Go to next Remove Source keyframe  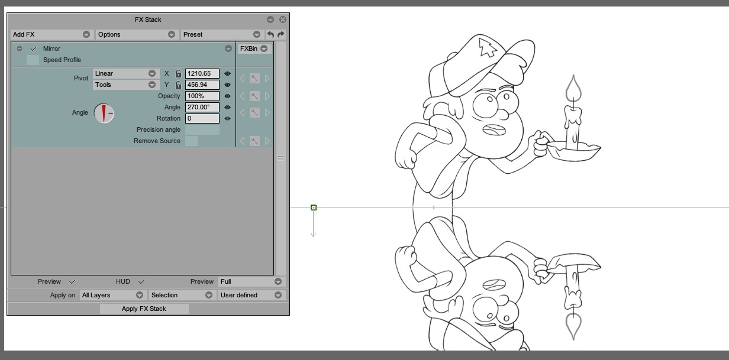(267, 141)
